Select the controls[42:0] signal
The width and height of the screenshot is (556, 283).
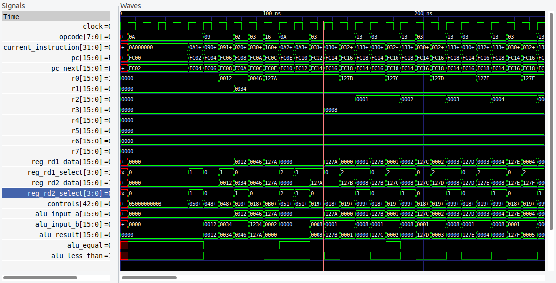pyautogui.click(x=56, y=204)
